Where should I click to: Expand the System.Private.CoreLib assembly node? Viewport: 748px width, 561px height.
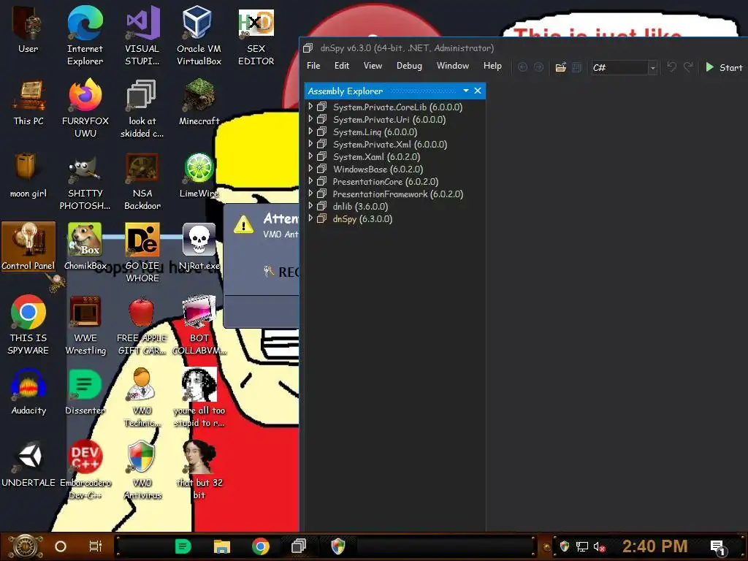pyautogui.click(x=310, y=107)
